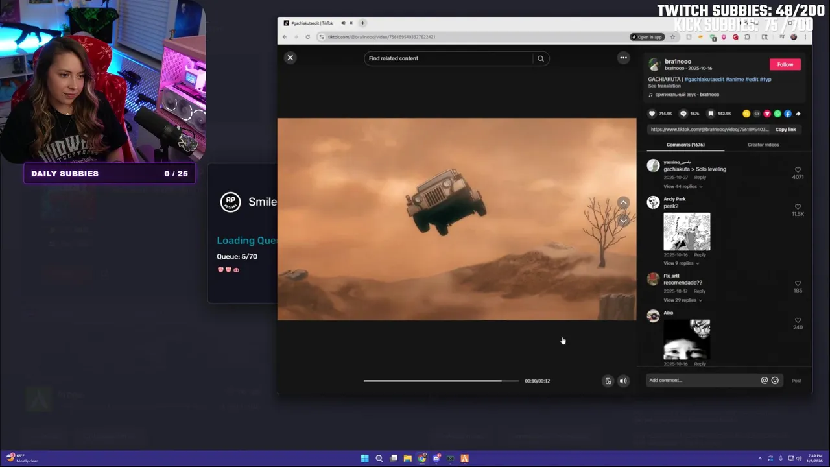Switch to the Comments (1676) tab
This screenshot has width=830, height=467.
coord(685,145)
